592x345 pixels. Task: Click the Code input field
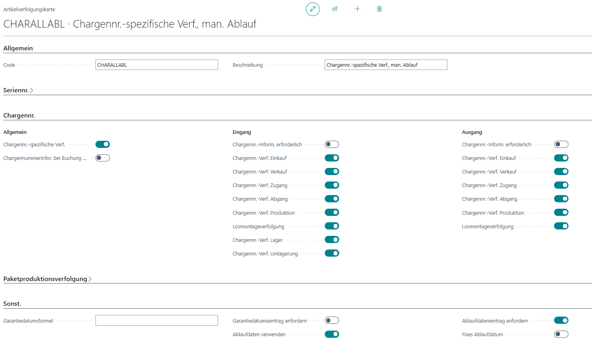157,65
